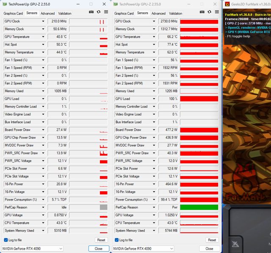Open the Validation tab in left window

click(65, 14)
